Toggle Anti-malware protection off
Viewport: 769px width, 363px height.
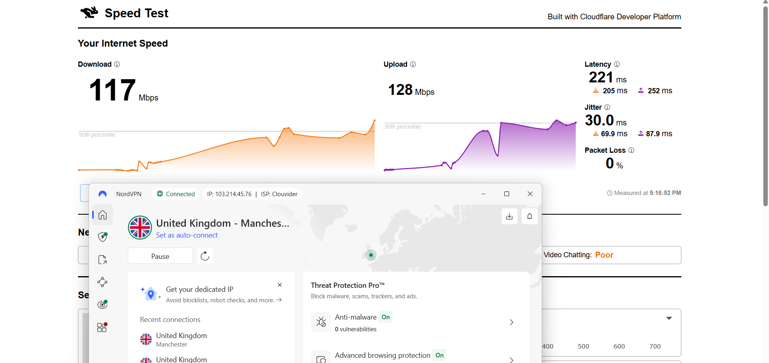(385, 317)
